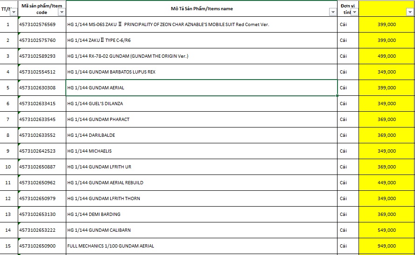This screenshot has height=255, width=415.
Task: Select the GUNDAM CALIBARN cell
Action: [x=201, y=230]
